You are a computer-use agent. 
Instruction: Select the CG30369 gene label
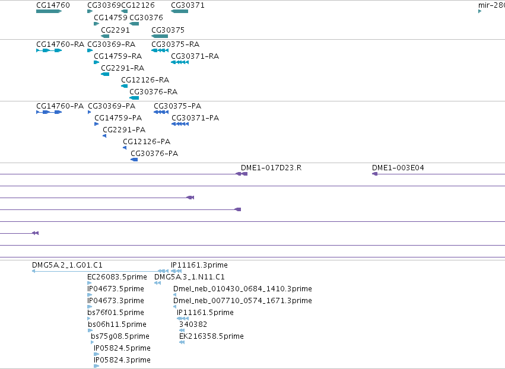point(104,5)
